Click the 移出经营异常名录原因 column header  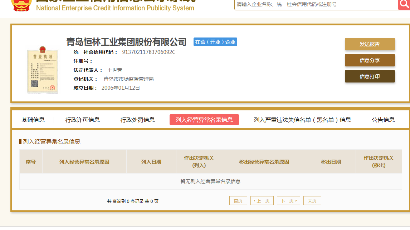[264, 161]
